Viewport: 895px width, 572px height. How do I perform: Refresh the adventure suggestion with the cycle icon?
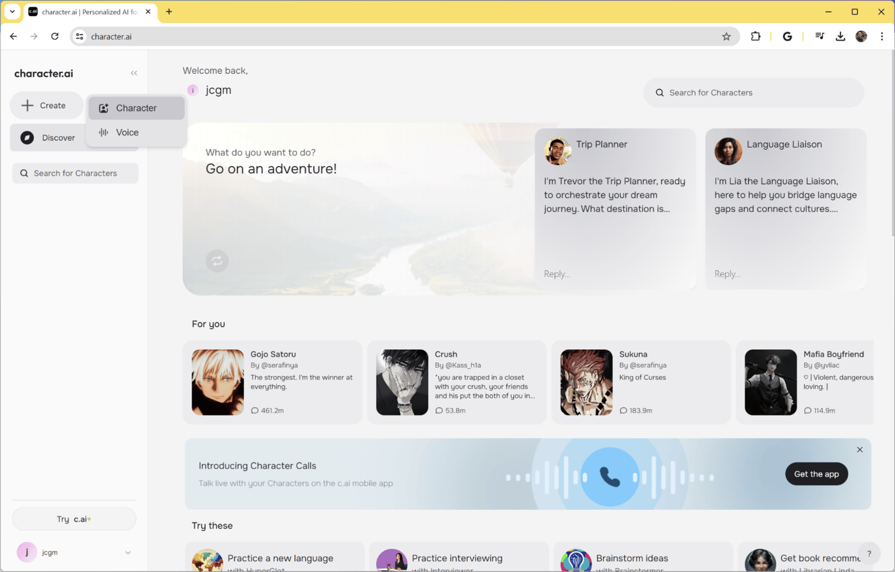point(217,261)
